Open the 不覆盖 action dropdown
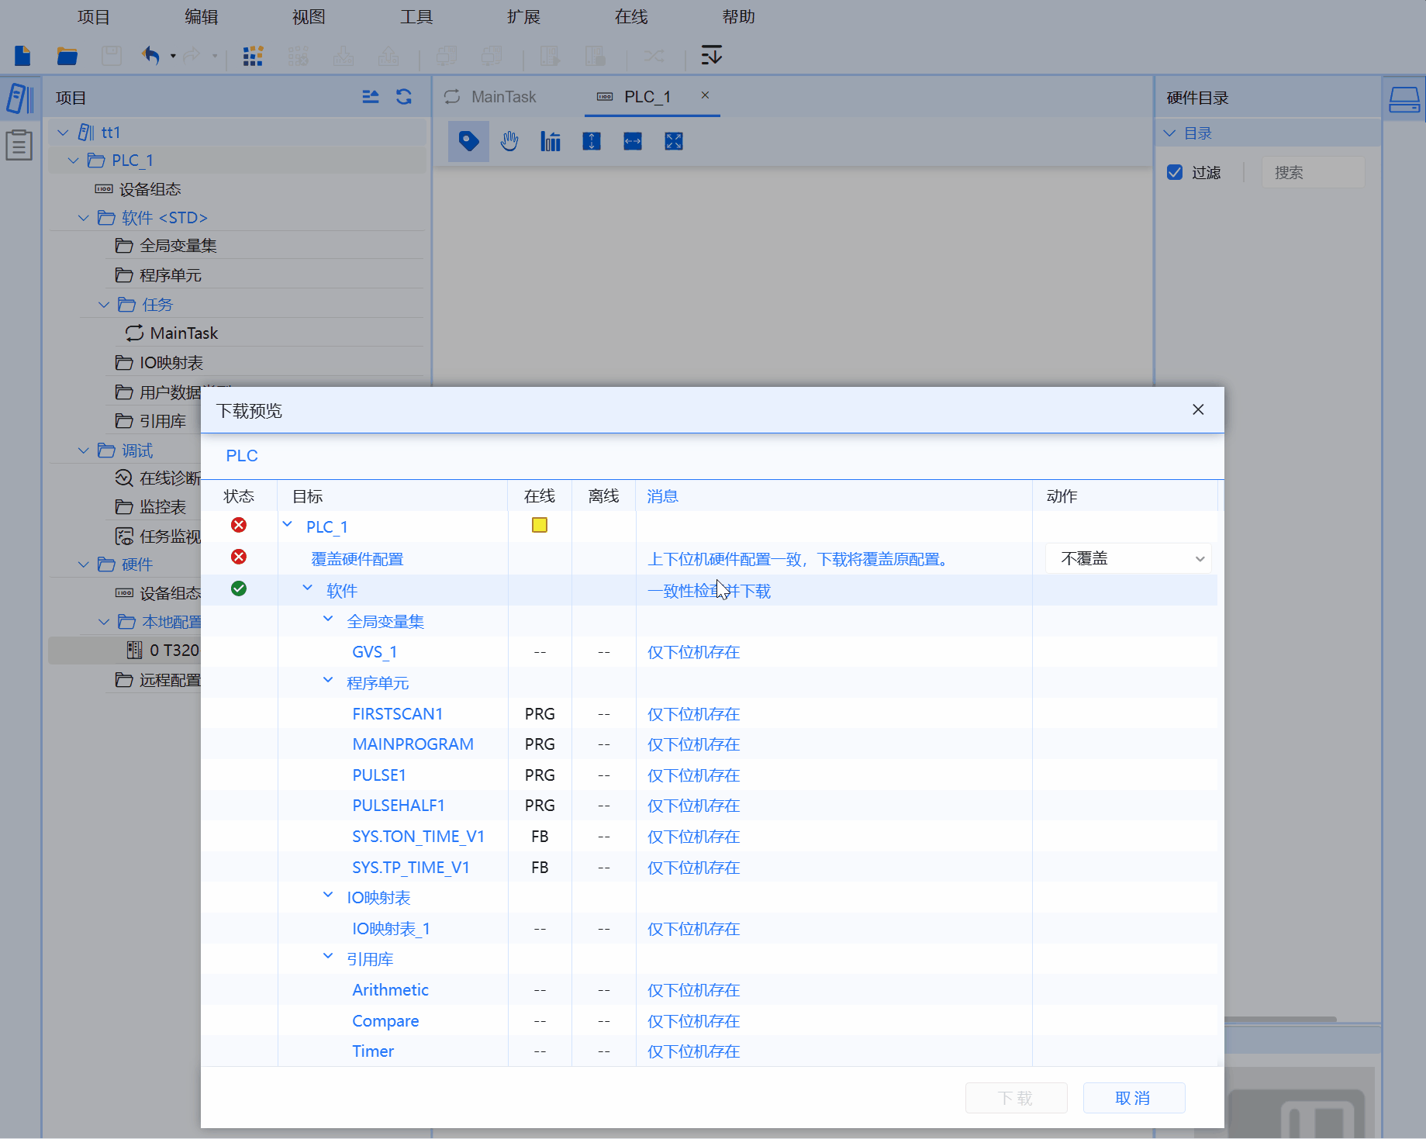The width and height of the screenshot is (1426, 1139). [x=1128, y=559]
